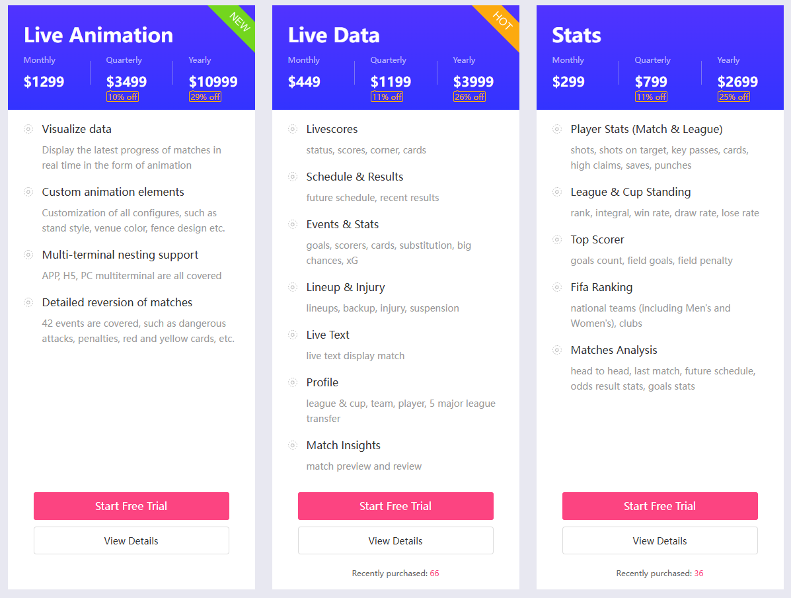View Details of the Stats plan
Screen dimensions: 791x598
point(660,540)
